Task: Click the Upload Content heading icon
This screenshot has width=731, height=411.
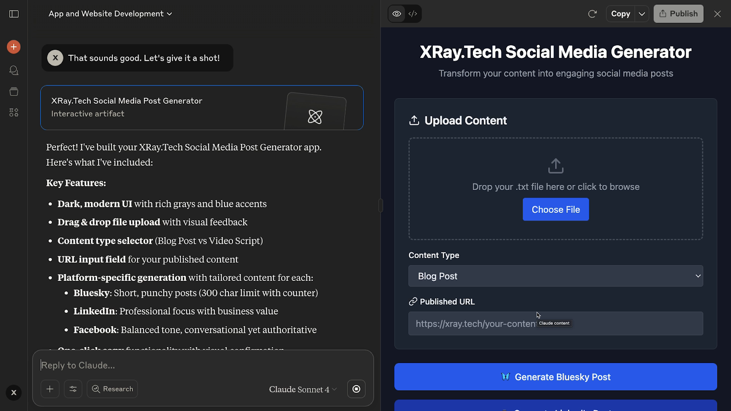Action: (414, 120)
